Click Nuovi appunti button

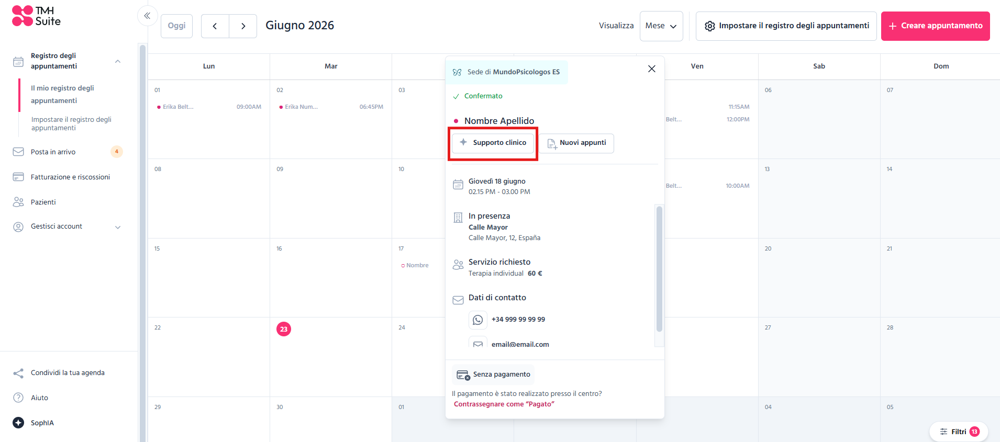[x=576, y=143]
